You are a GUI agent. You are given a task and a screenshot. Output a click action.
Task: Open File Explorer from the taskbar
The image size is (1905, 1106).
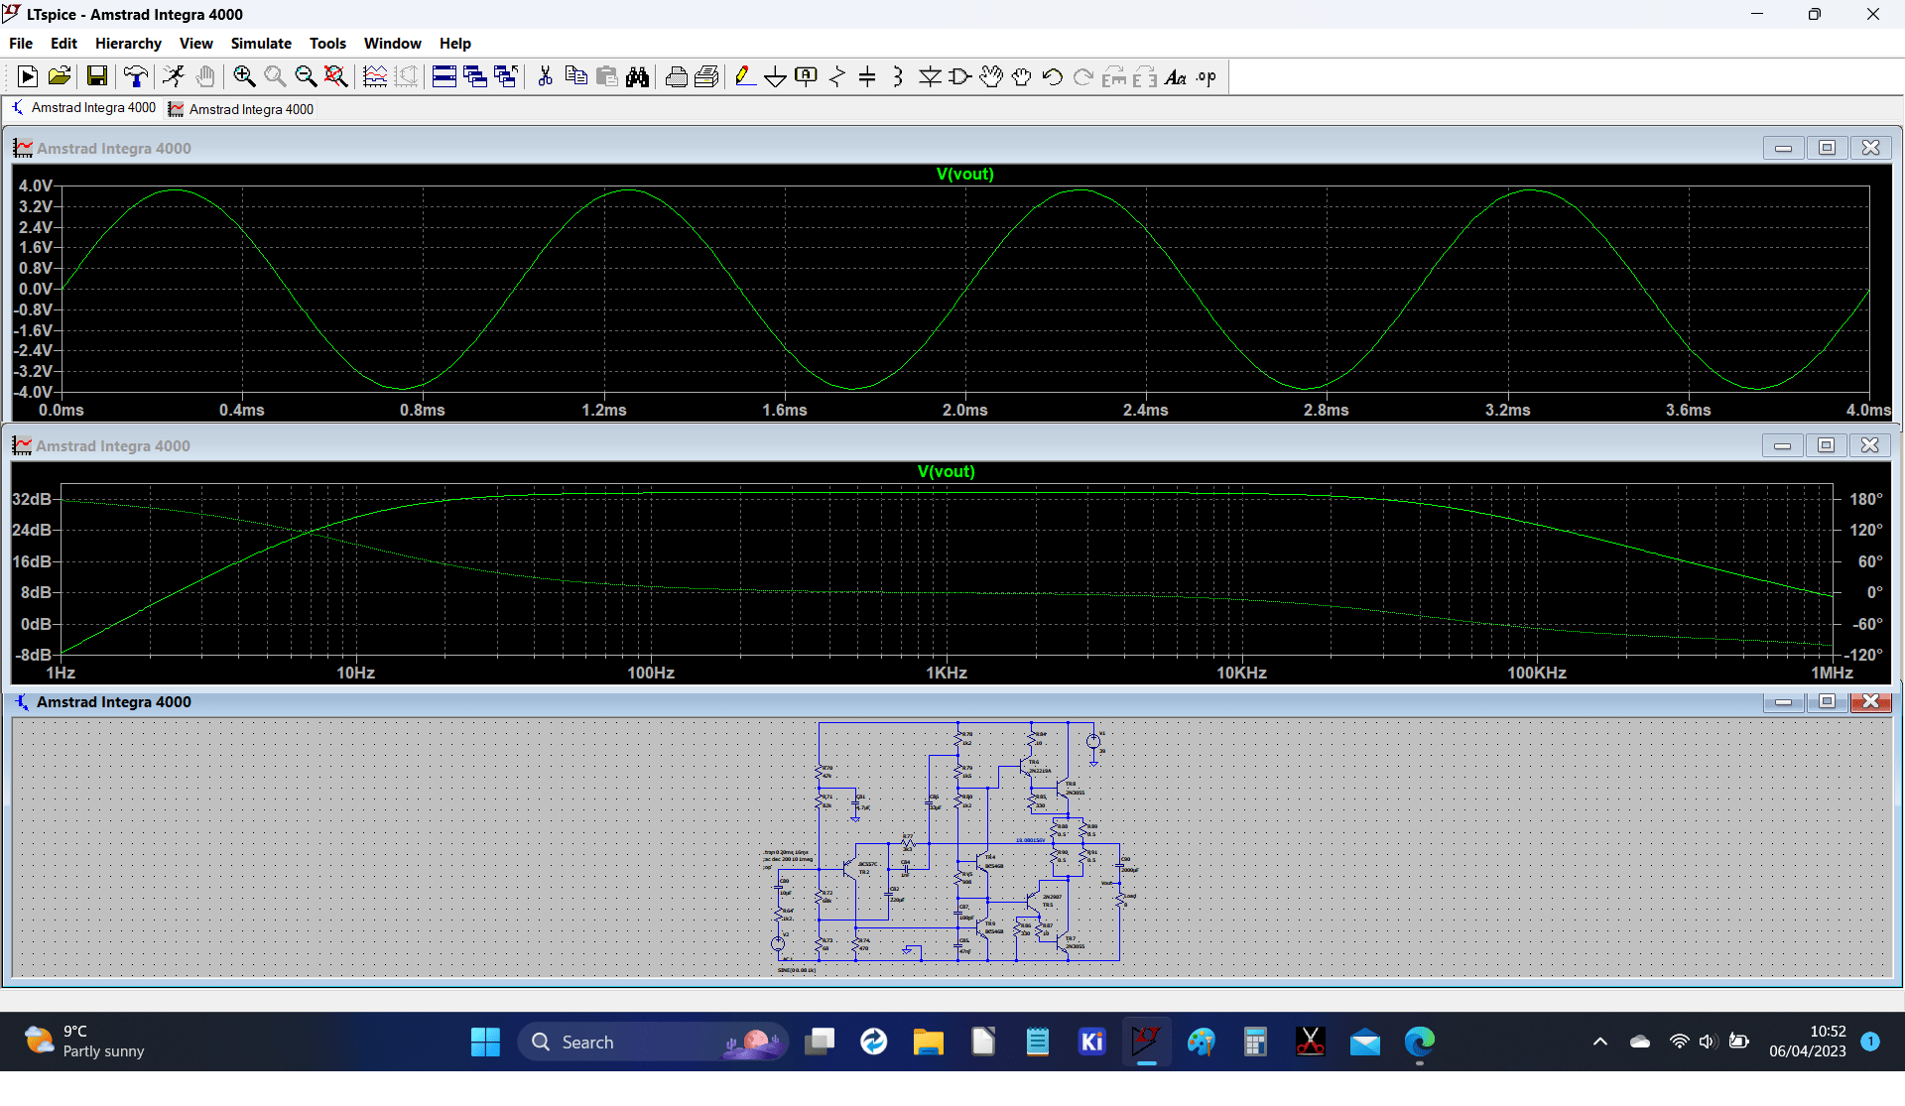[x=928, y=1042]
